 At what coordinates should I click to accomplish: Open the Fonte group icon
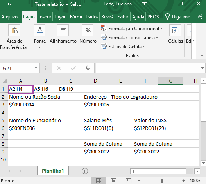pos(39,30)
